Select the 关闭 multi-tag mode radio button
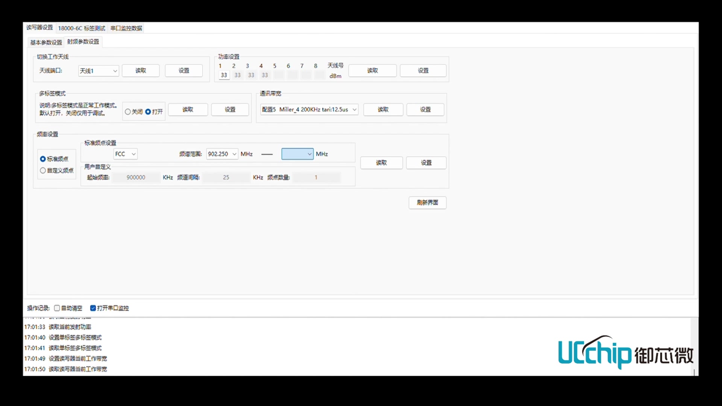The image size is (722, 406). [128, 112]
